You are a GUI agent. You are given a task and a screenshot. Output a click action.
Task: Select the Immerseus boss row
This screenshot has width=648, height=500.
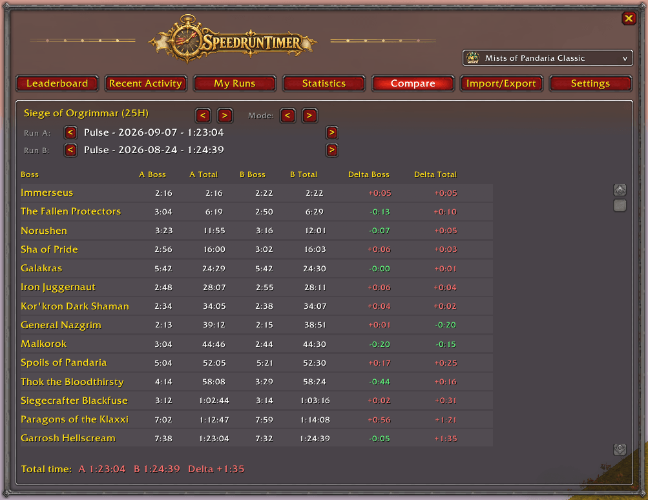point(256,193)
